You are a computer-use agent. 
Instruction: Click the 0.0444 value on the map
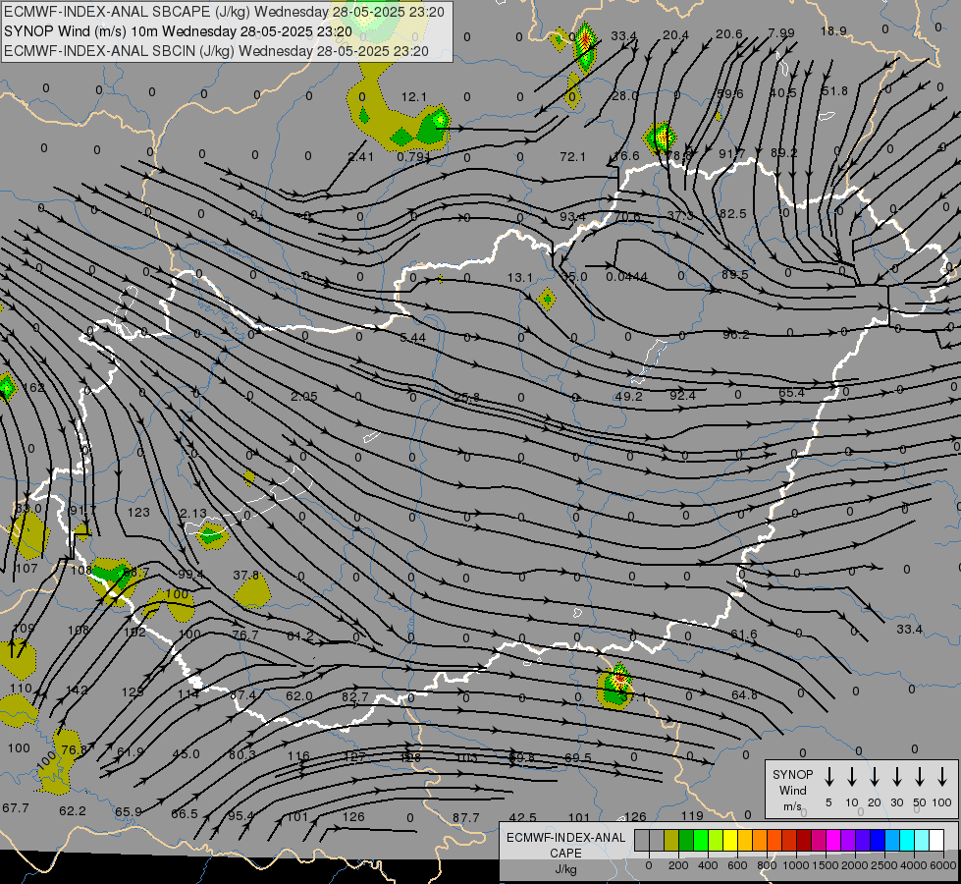(626, 277)
